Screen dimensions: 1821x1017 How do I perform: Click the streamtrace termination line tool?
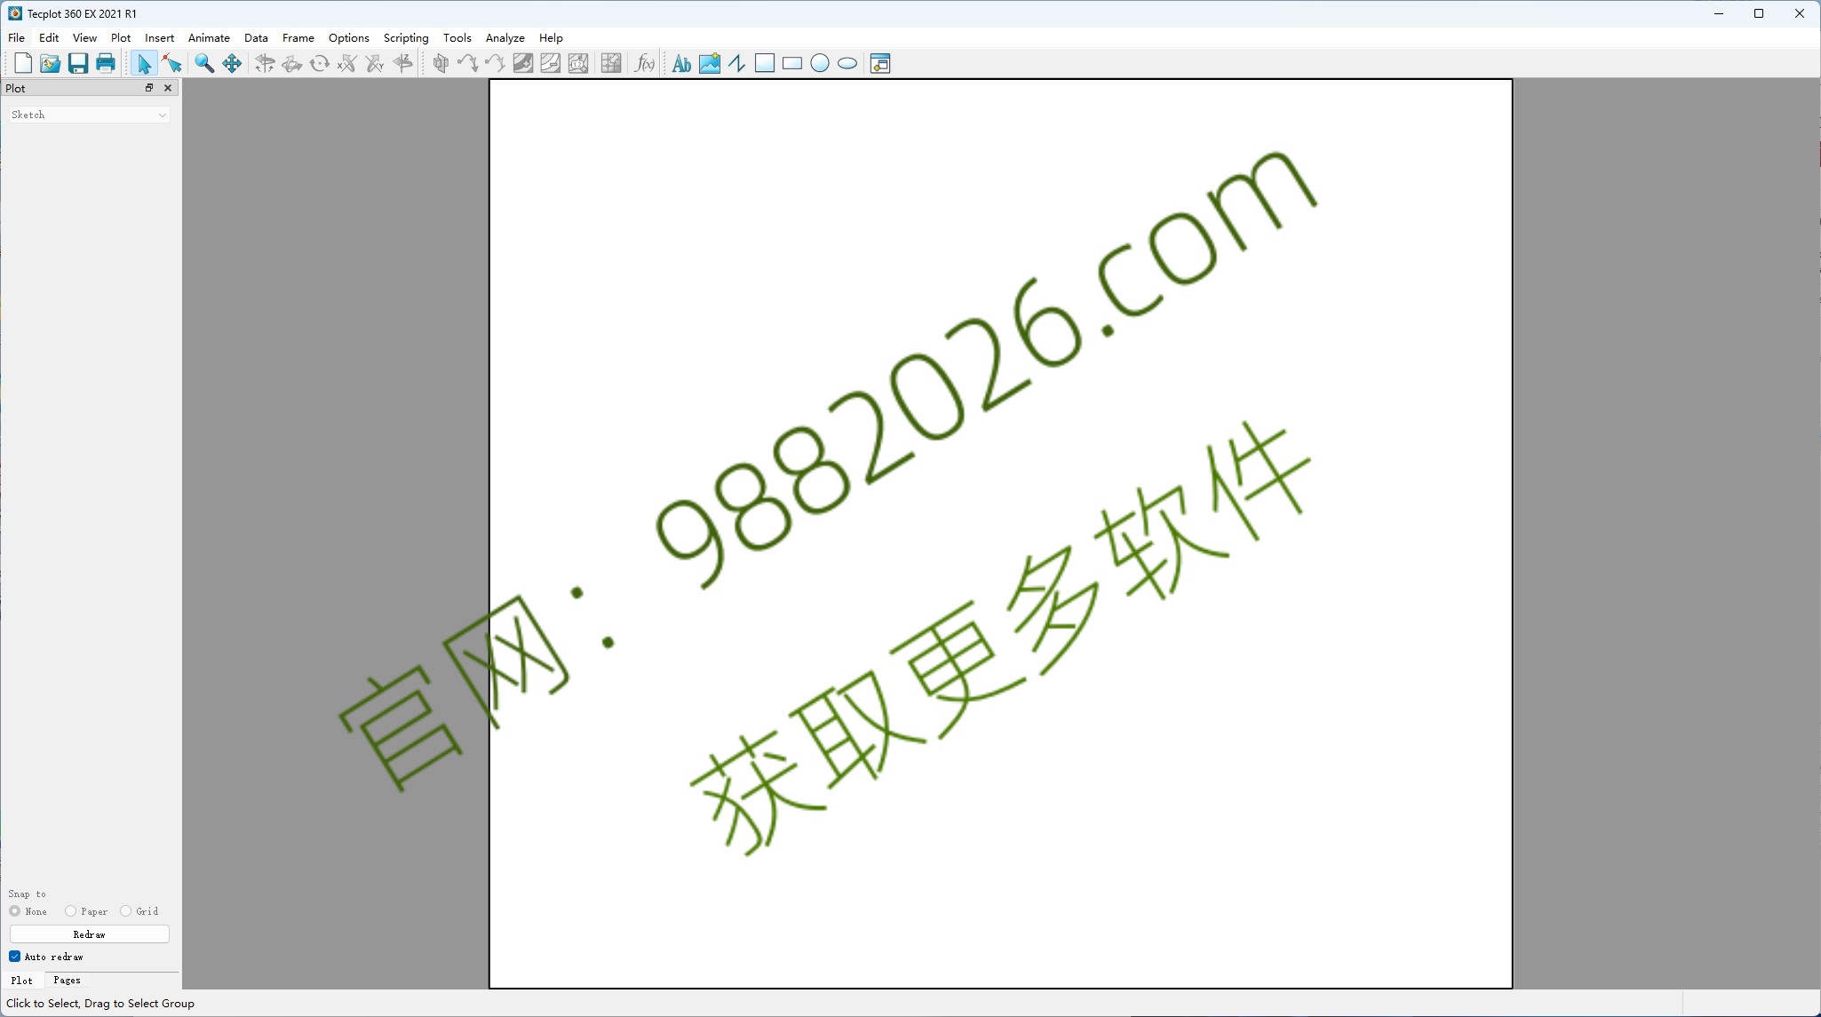click(495, 63)
